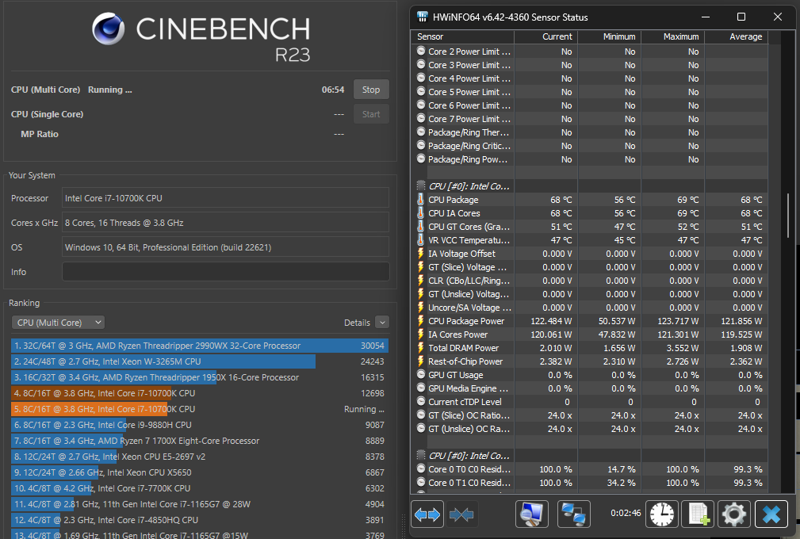Click the OS field Windows 10
The image size is (800, 539).
[225, 247]
